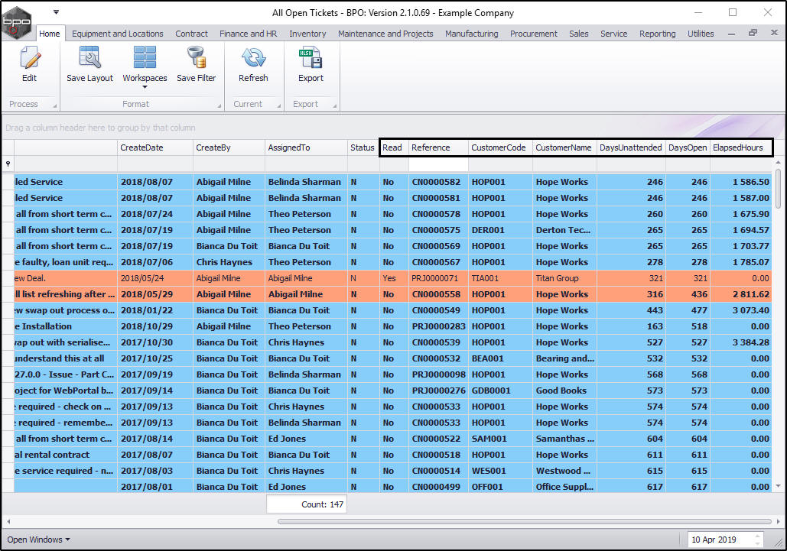This screenshot has width=787, height=551.
Task: Expand the Format group dialog launcher
Action: pyautogui.click(x=219, y=105)
